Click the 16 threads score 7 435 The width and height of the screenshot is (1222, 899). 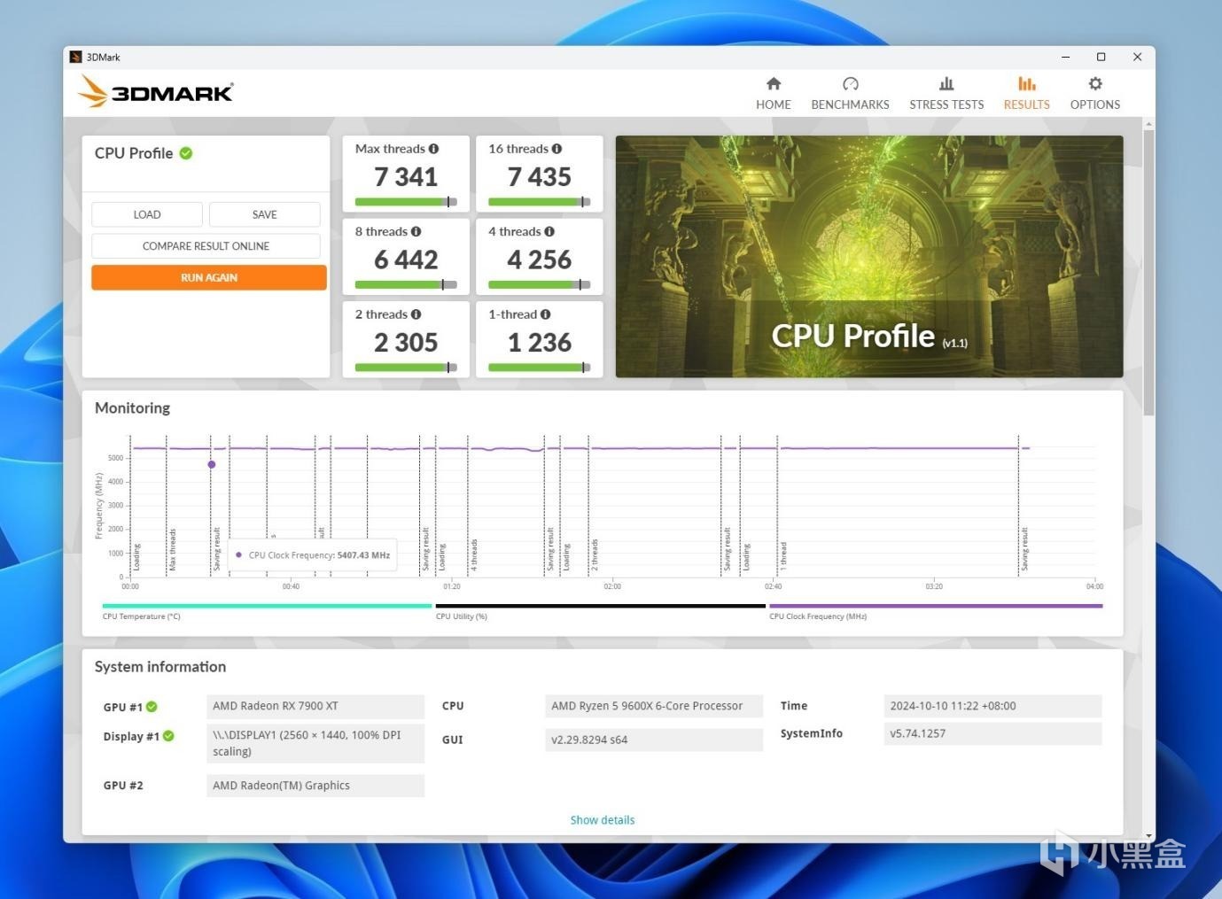click(539, 177)
